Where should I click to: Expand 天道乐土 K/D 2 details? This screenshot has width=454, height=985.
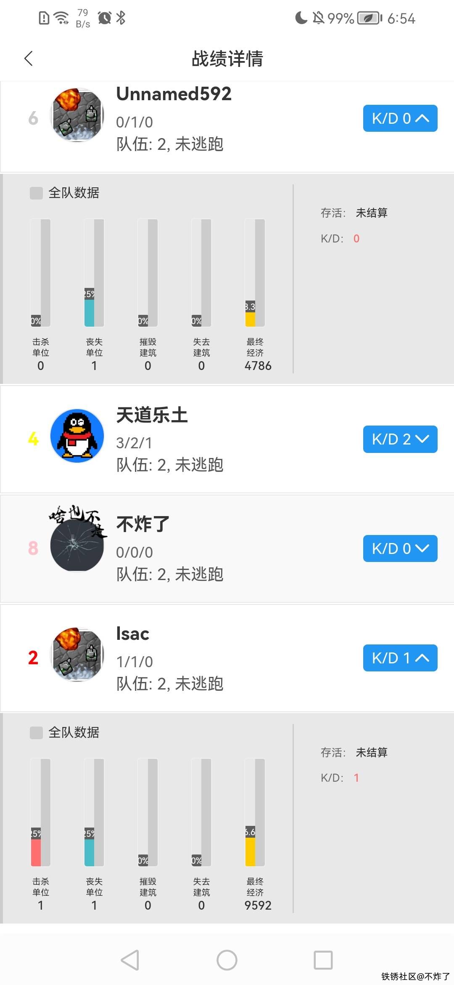point(400,439)
